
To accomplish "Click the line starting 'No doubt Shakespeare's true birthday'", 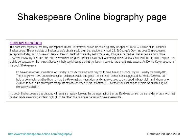I will click(x=92, y=94).
